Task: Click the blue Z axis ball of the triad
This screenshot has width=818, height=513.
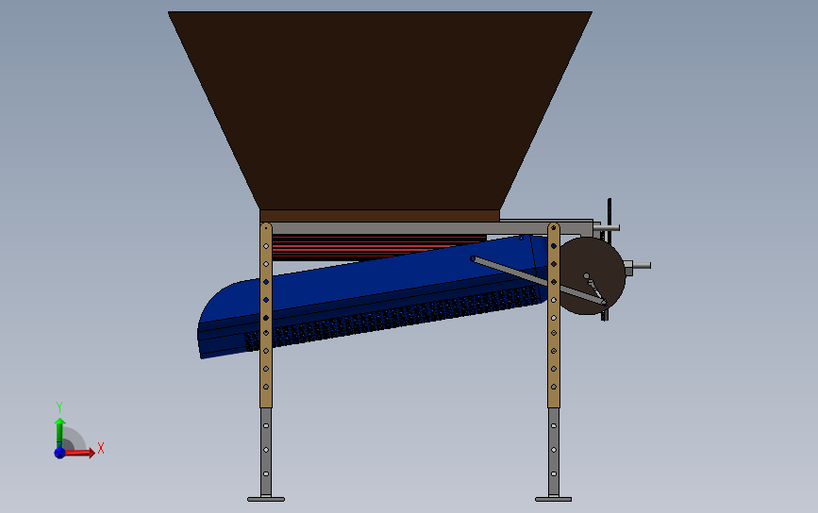Action: coord(59,453)
